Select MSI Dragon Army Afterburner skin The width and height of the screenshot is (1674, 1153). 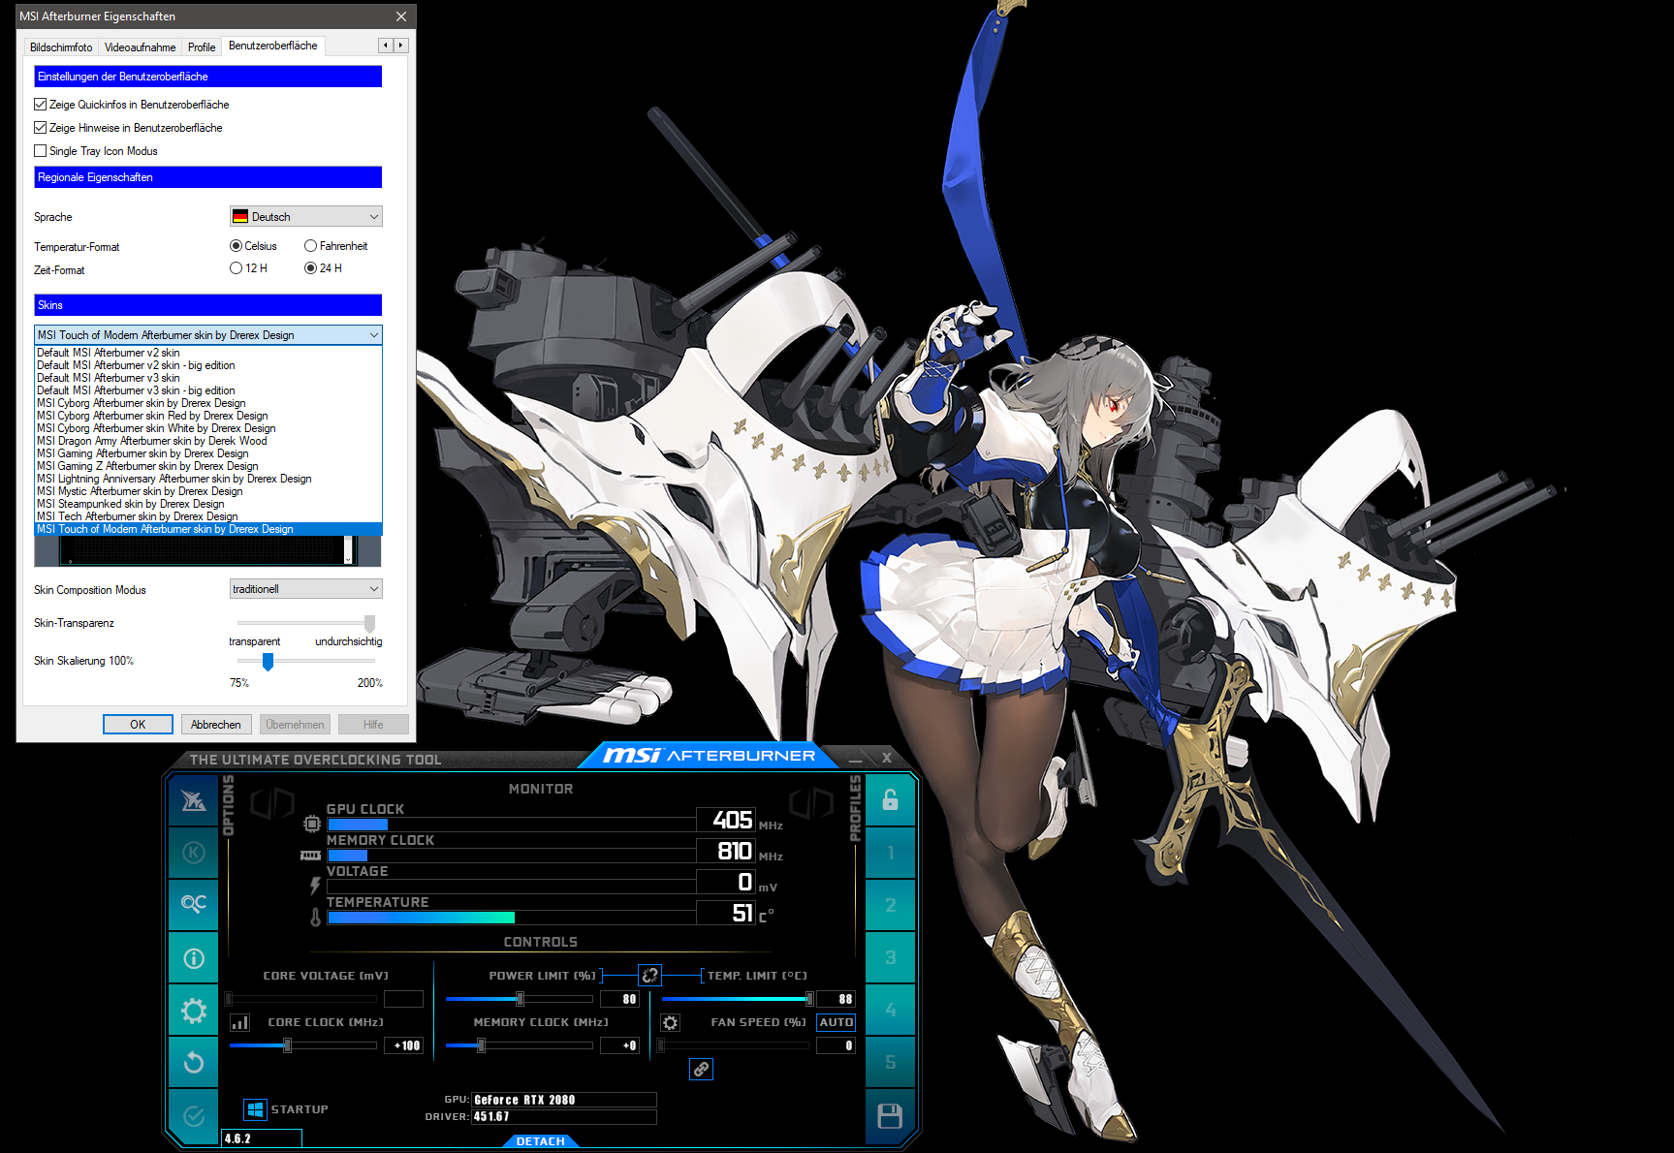208,441
